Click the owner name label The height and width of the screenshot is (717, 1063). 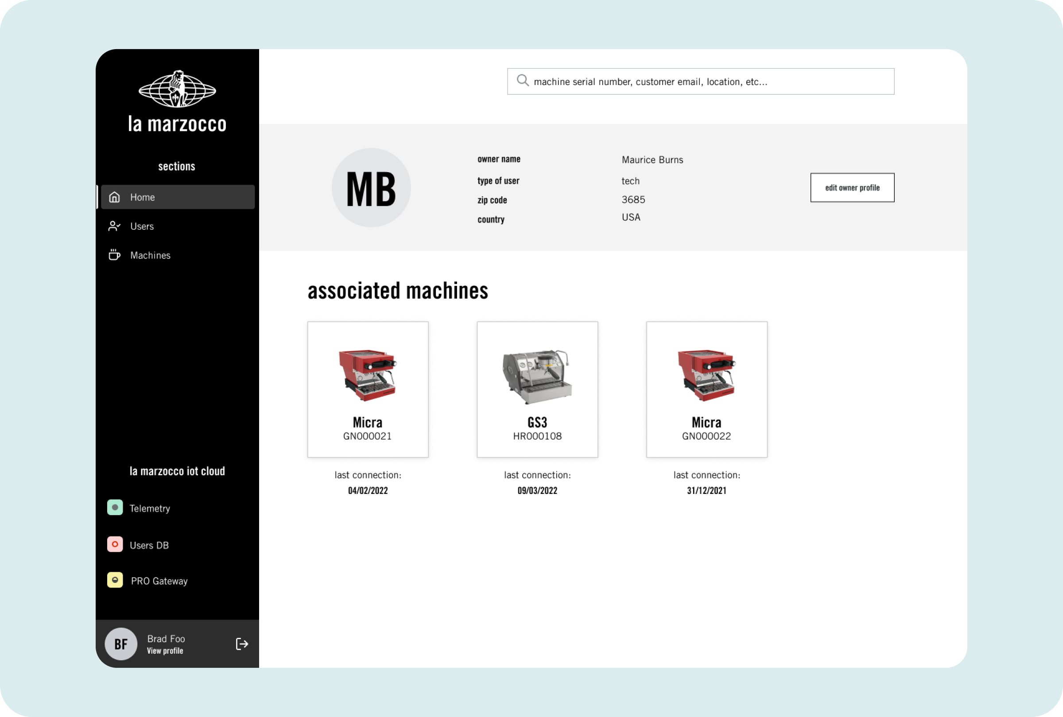[x=499, y=159]
